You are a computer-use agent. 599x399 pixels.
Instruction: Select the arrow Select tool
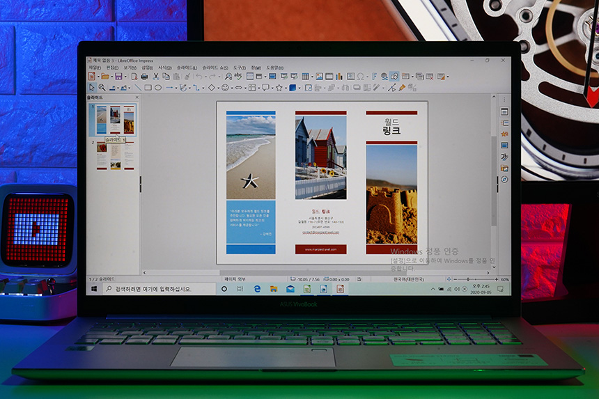92,88
